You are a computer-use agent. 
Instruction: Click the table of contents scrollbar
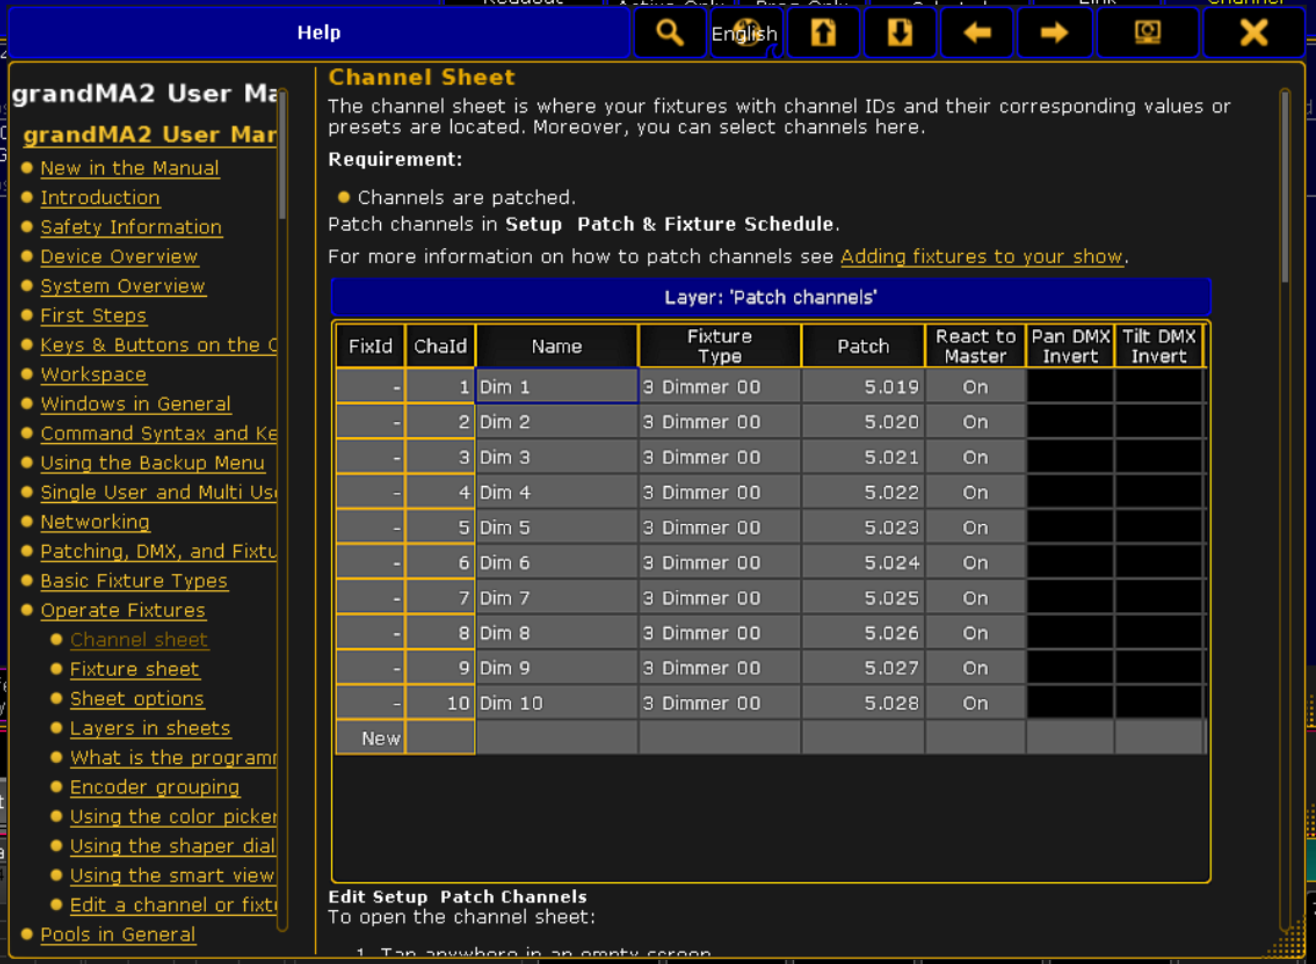tap(282, 509)
